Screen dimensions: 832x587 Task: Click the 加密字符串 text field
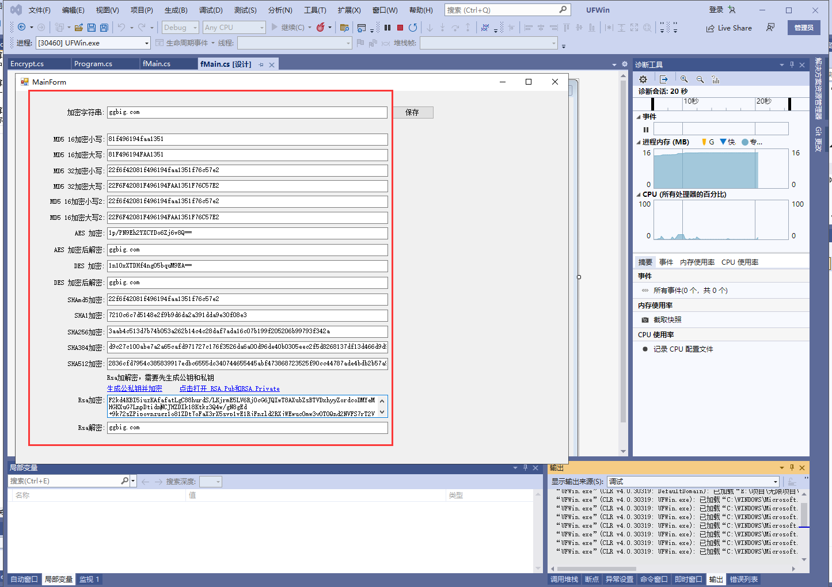click(x=246, y=113)
